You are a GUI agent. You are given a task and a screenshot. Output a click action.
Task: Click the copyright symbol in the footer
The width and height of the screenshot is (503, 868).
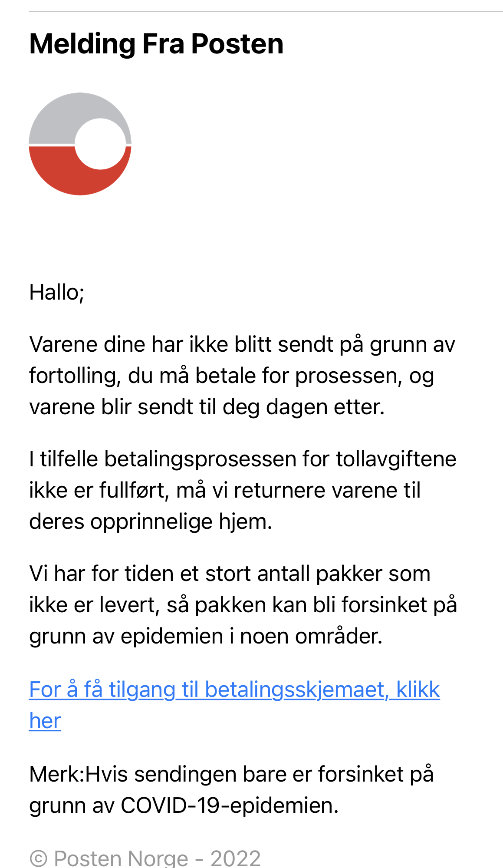38,858
